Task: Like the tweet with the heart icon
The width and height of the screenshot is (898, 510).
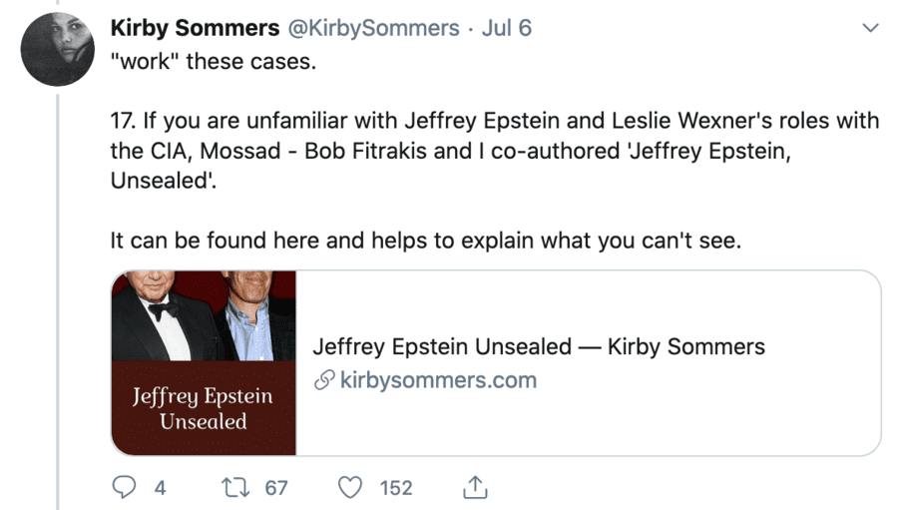Action: tap(349, 487)
